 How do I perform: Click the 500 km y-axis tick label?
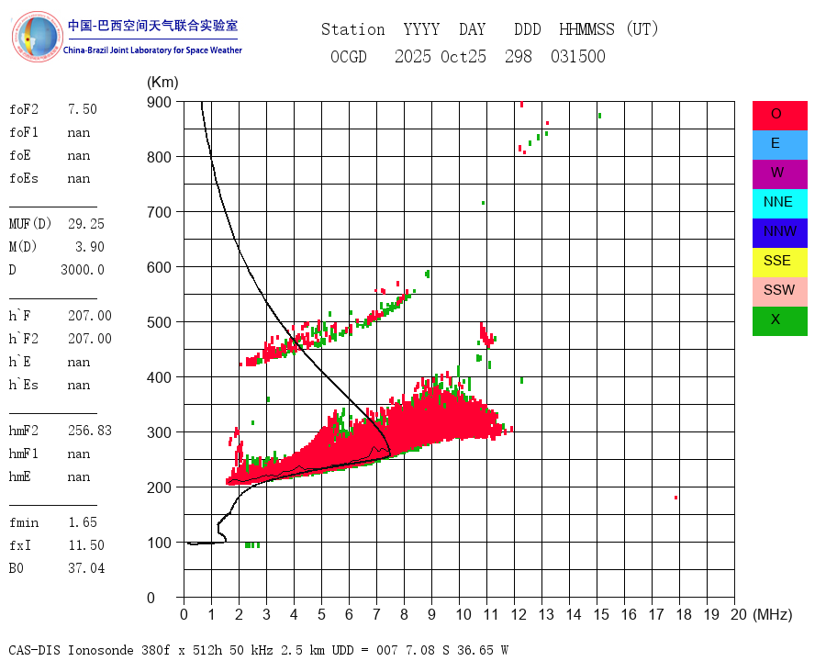point(159,322)
